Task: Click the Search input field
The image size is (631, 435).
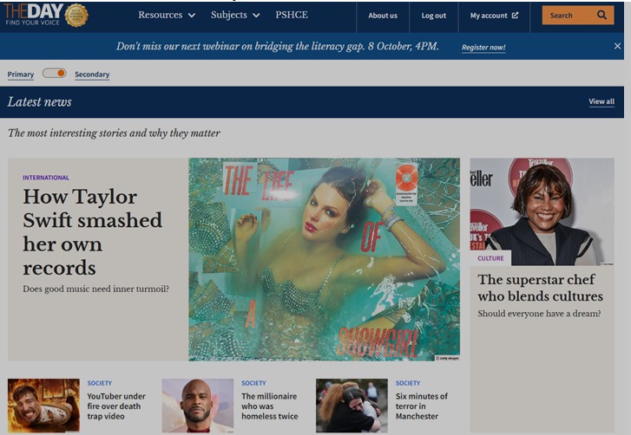Action: point(578,16)
